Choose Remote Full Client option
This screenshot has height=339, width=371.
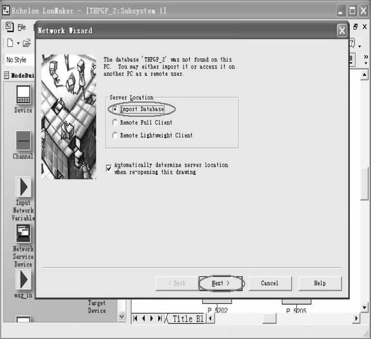click(x=115, y=123)
